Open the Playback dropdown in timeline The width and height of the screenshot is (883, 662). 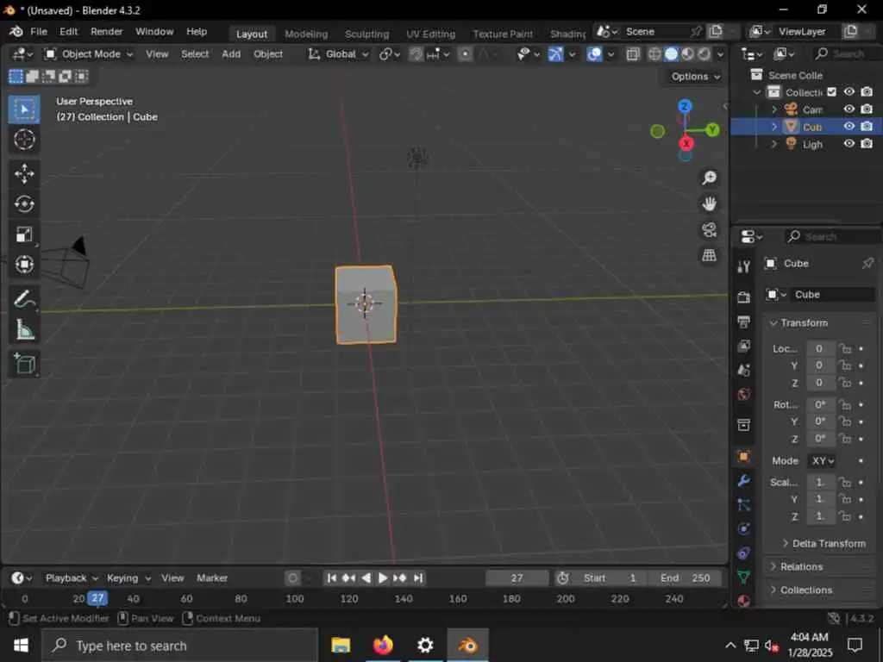72,578
